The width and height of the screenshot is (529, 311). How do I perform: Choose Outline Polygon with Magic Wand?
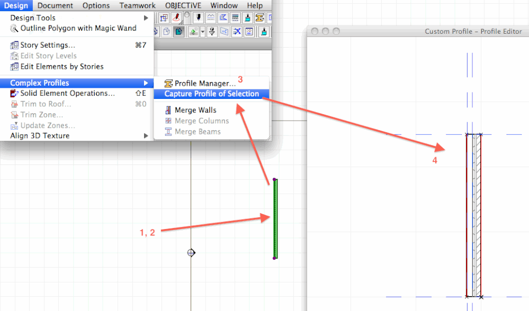[x=77, y=29]
